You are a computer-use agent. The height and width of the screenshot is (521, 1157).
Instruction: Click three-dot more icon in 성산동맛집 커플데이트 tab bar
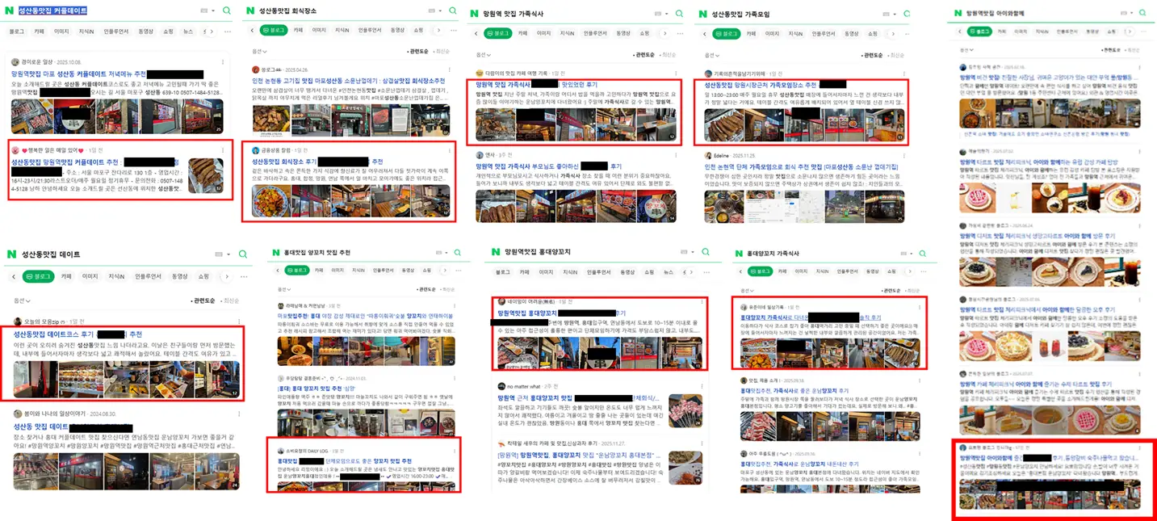pos(229,32)
